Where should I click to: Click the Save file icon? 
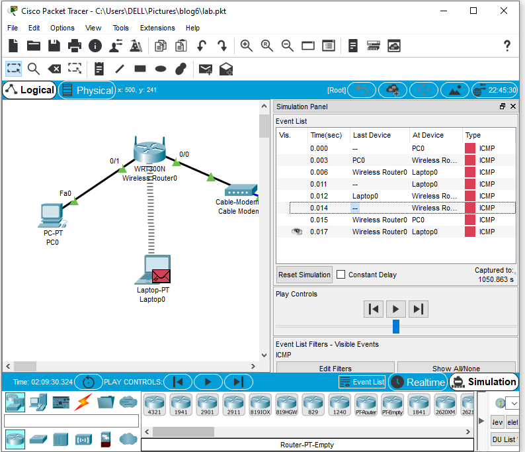(54, 46)
